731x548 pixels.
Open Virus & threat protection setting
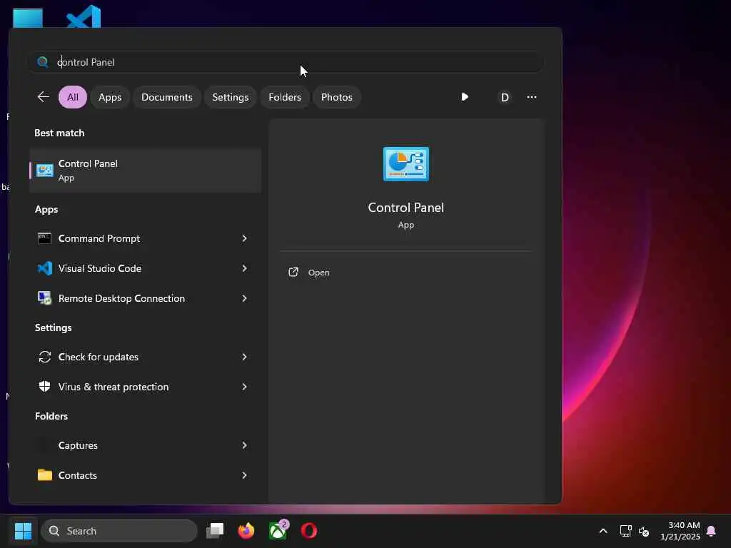coord(145,387)
